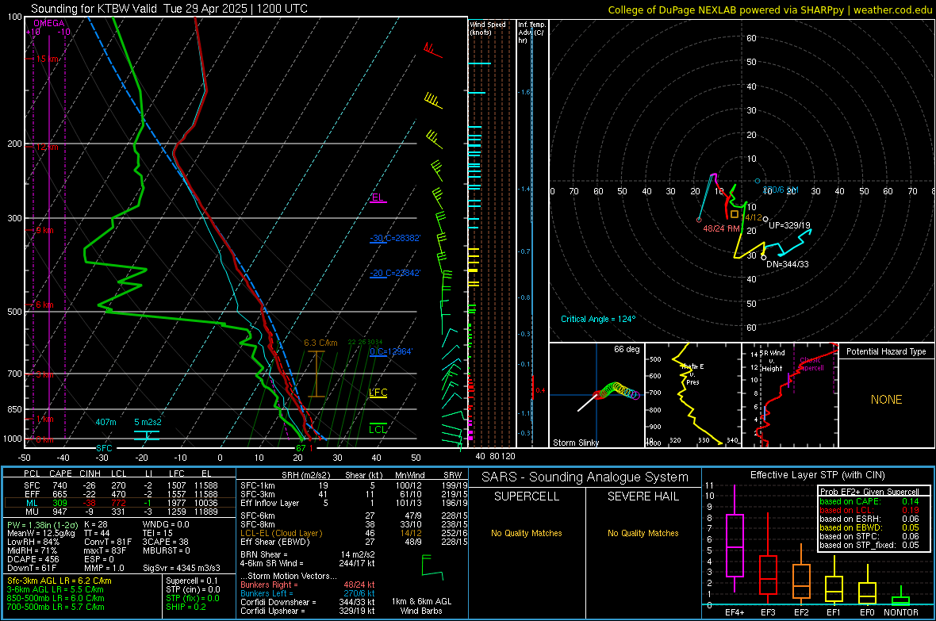Click the 'Potential Hazard Type' heading

(886, 351)
